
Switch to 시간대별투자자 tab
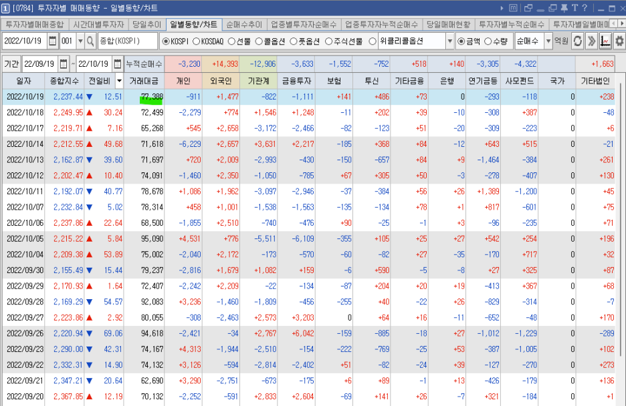point(98,25)
